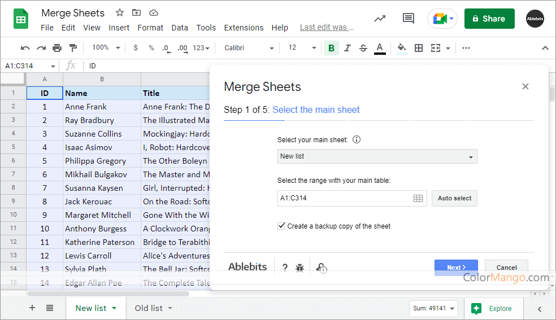Viewport: 556px width, 320px height.
Task: Open the New list main sheet dropdown
Action: click(x=377, y=156)
